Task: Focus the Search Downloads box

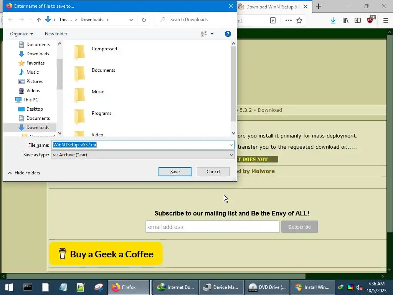Action: [x=193, y=20]
